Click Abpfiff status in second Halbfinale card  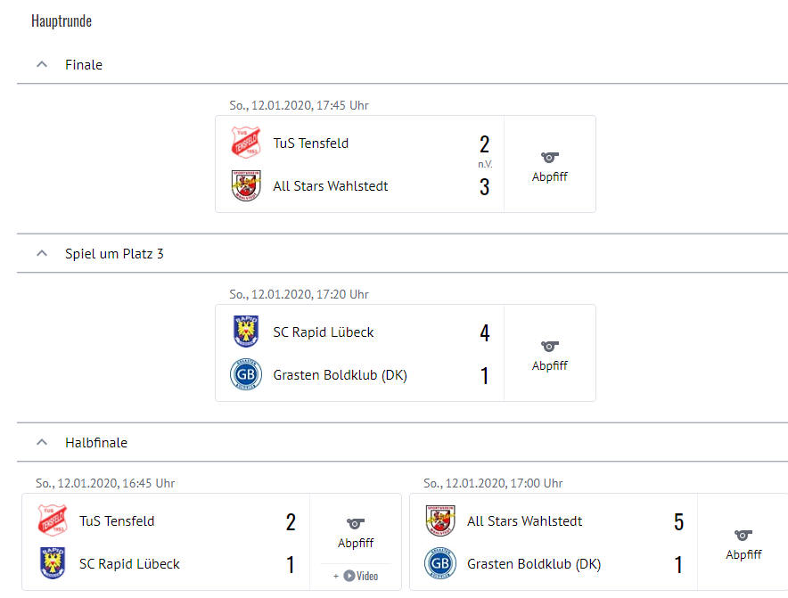[x=743, y=554]
